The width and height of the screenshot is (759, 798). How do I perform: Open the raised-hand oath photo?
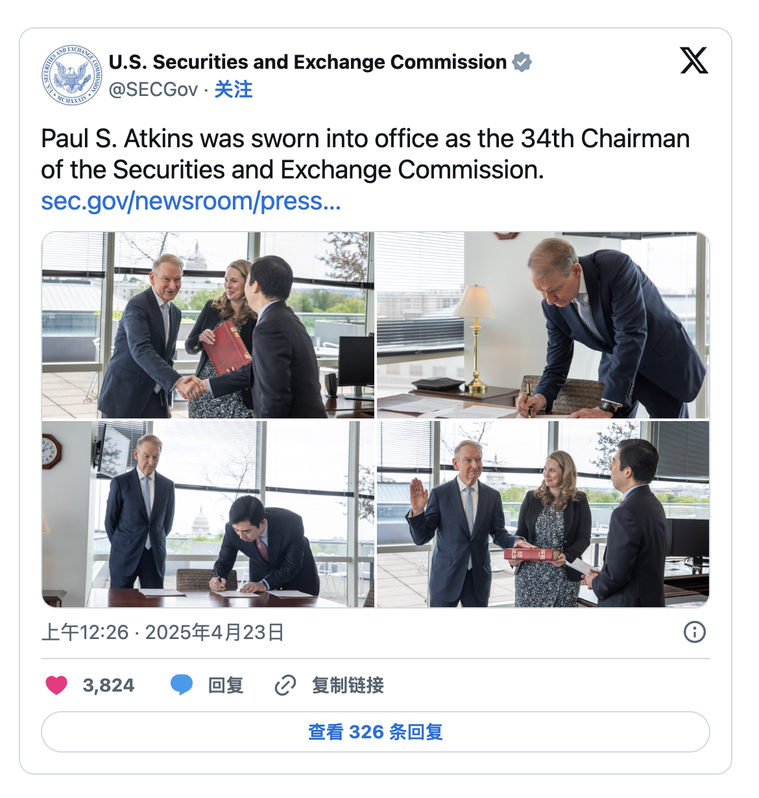[543, 514]
